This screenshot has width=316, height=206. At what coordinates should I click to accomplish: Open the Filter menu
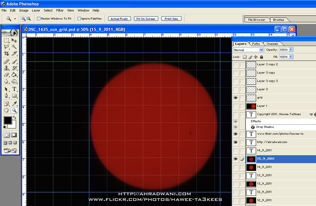click(60, 10)
